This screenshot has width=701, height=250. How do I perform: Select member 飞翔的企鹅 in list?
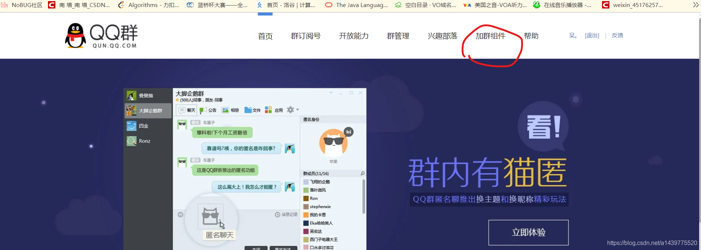317,182
